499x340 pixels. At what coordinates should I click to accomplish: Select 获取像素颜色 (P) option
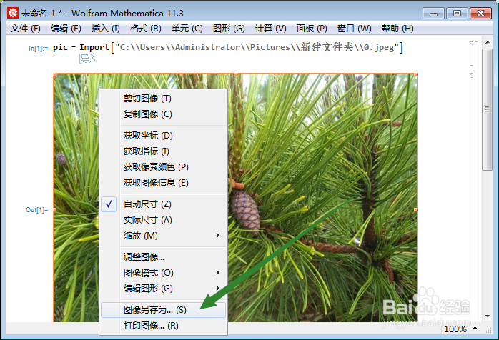tap(164, 167)
